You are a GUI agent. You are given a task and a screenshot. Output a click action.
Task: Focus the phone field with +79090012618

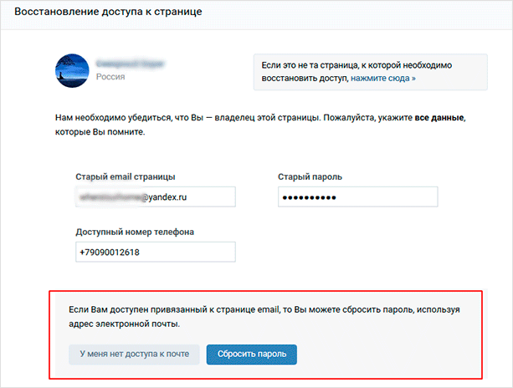point(156,252)
